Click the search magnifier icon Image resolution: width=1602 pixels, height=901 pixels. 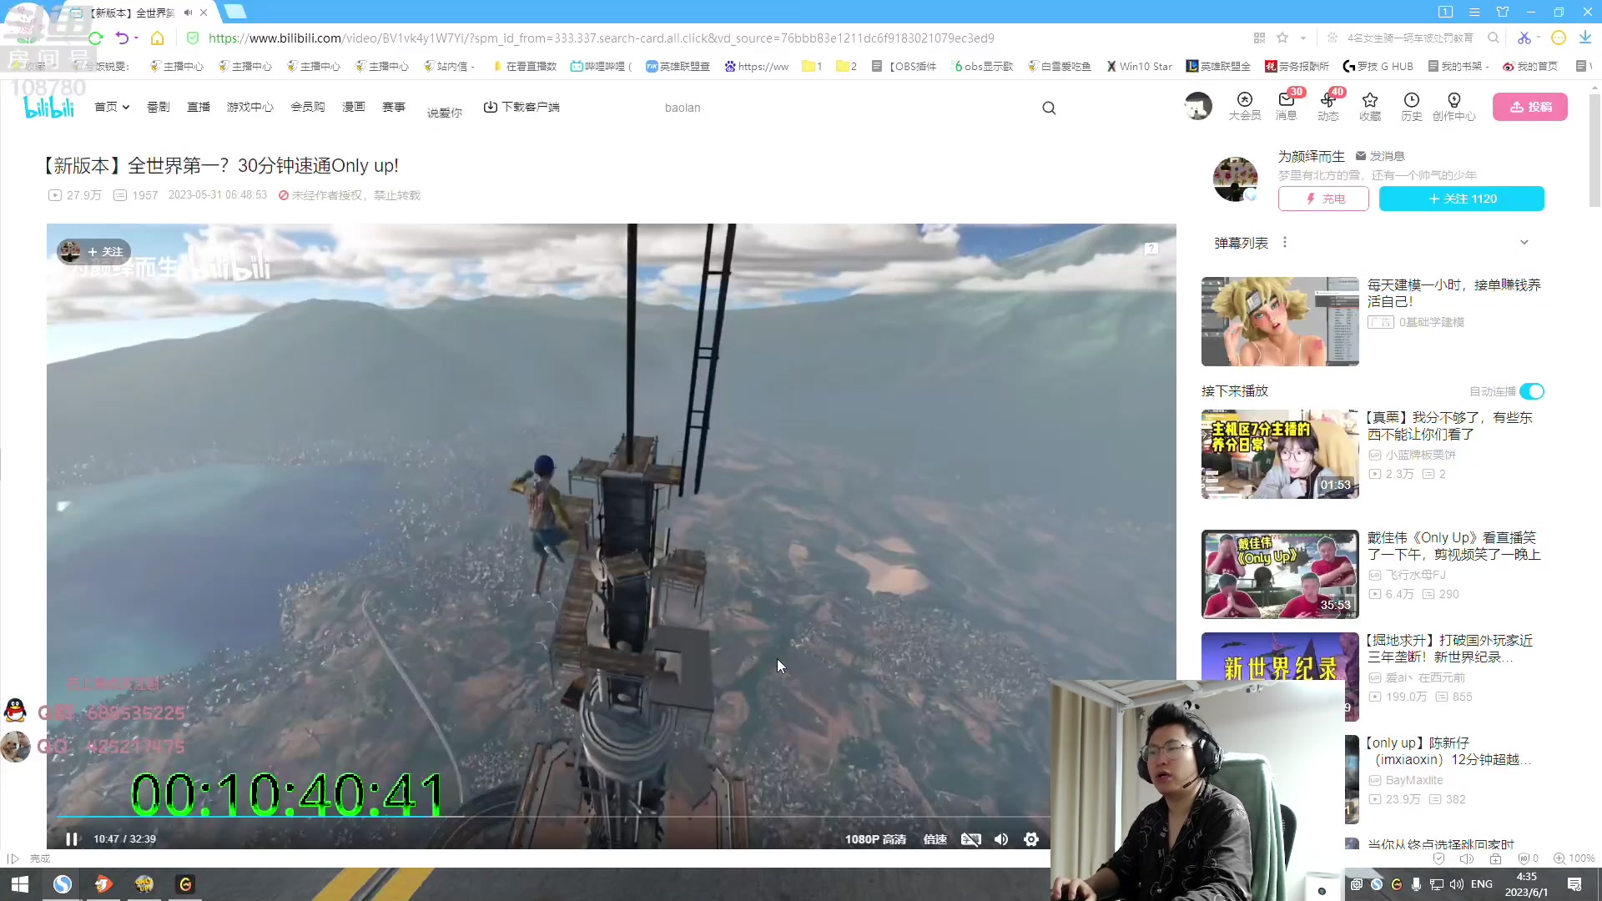pyautogui.click(x=1049, y=108)
